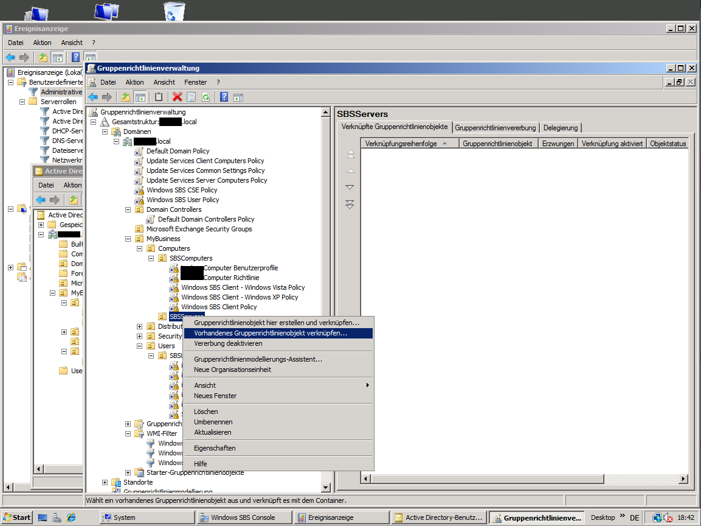Open properties sheet icon in Gruppenrichtlinienverwaltung toolbar
Image resolution: width=701 pixels, height=526 pixels.
tap(192, 97)
